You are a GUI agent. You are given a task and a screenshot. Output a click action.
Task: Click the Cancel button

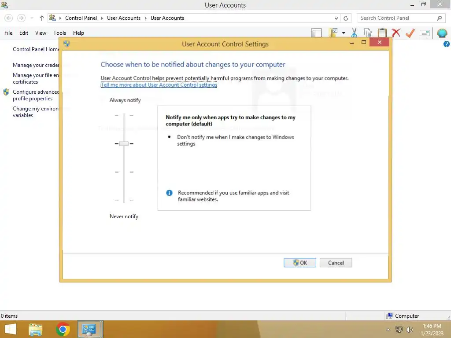click(336, 263)
